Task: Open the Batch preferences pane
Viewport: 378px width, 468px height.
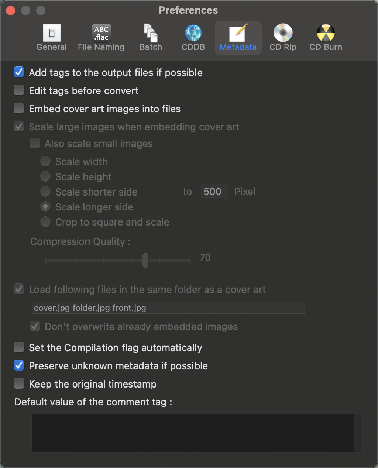Action: (150, 37)
